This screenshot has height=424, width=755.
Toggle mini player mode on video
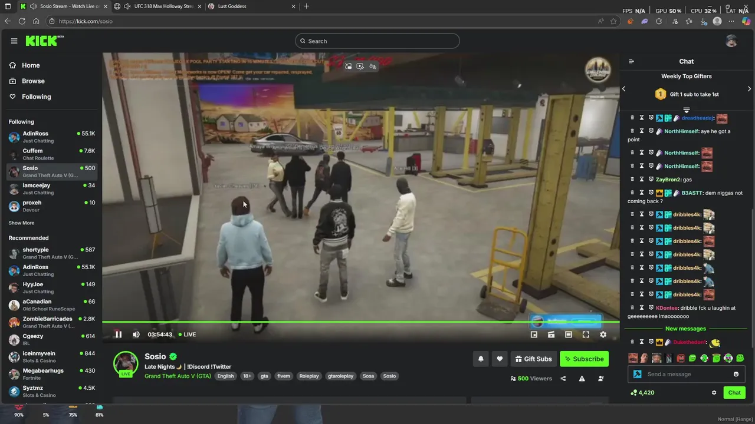tap(534, 334)
